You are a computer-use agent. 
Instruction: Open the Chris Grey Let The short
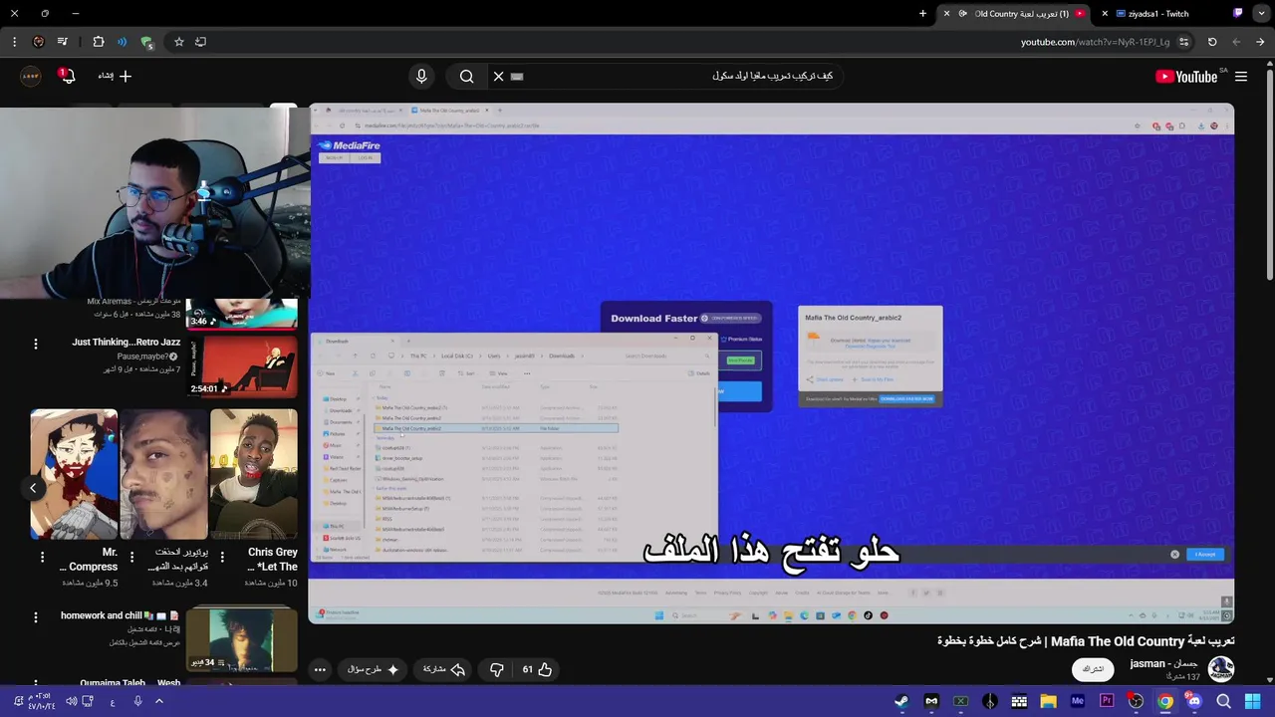(x=254, y=474)
